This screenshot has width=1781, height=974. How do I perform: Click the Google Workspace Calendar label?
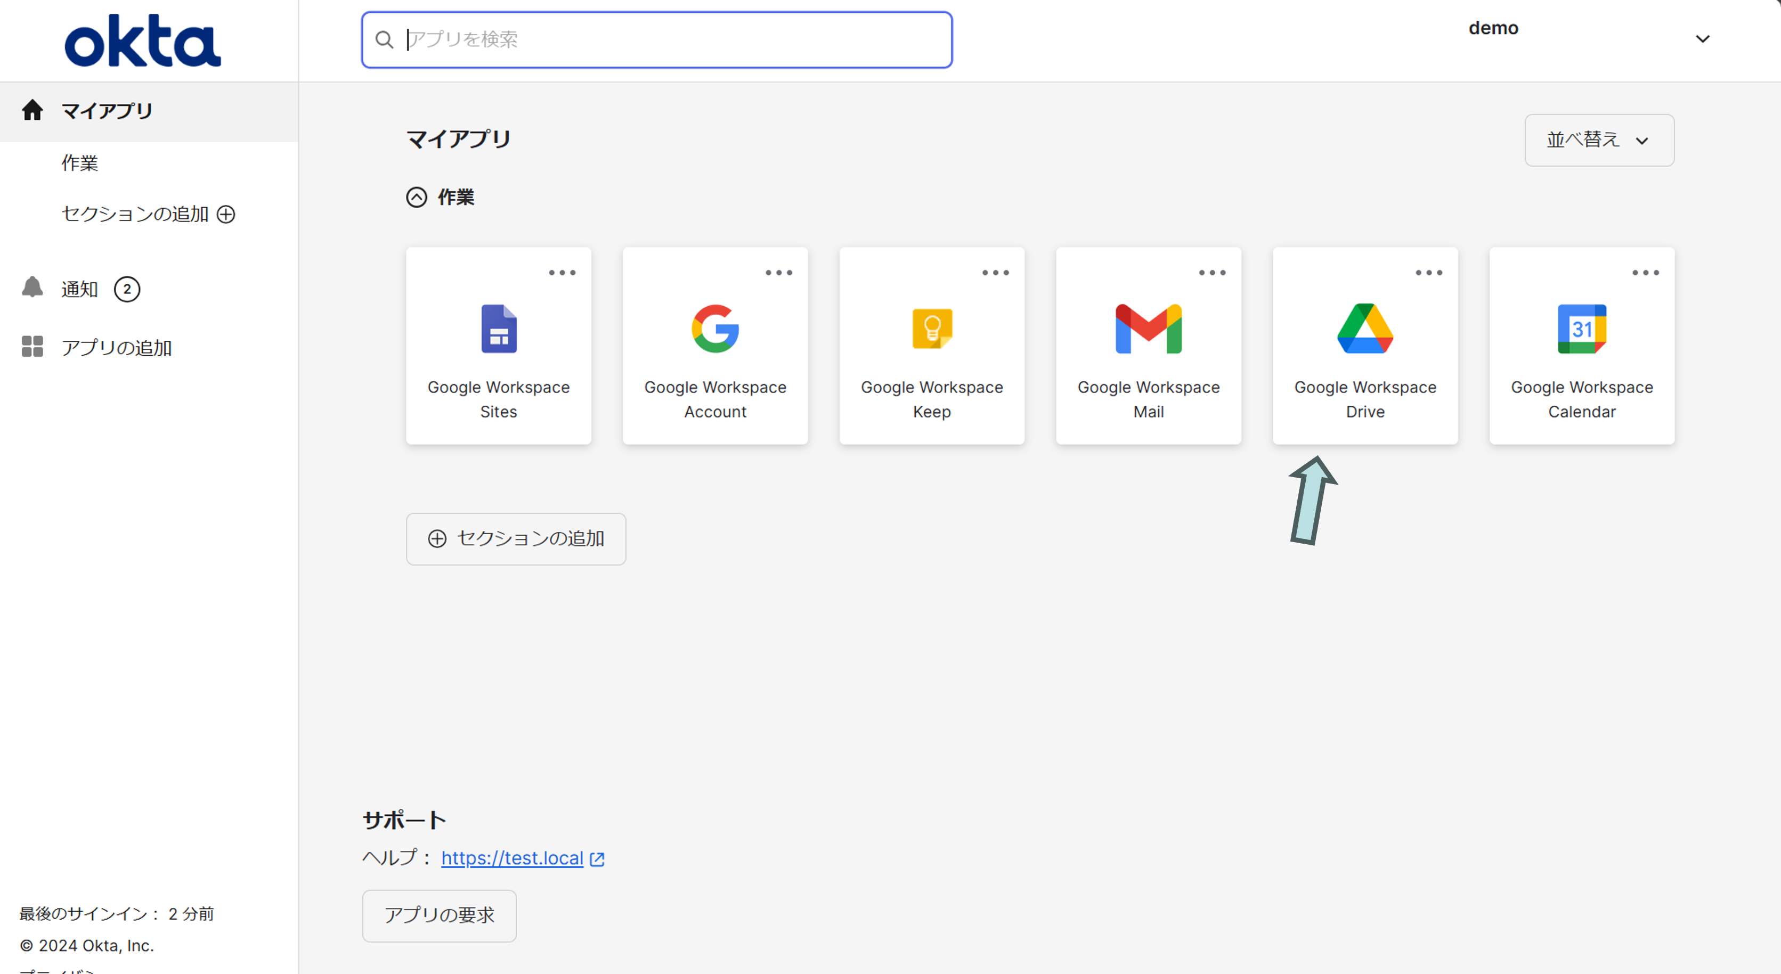[1582, 399]
